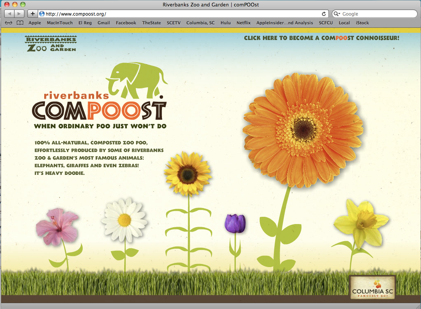This screenshot has width=421, height=309.
Task: Click the 'It's heavy doodie.' text line
Action: tap(59, 173)
